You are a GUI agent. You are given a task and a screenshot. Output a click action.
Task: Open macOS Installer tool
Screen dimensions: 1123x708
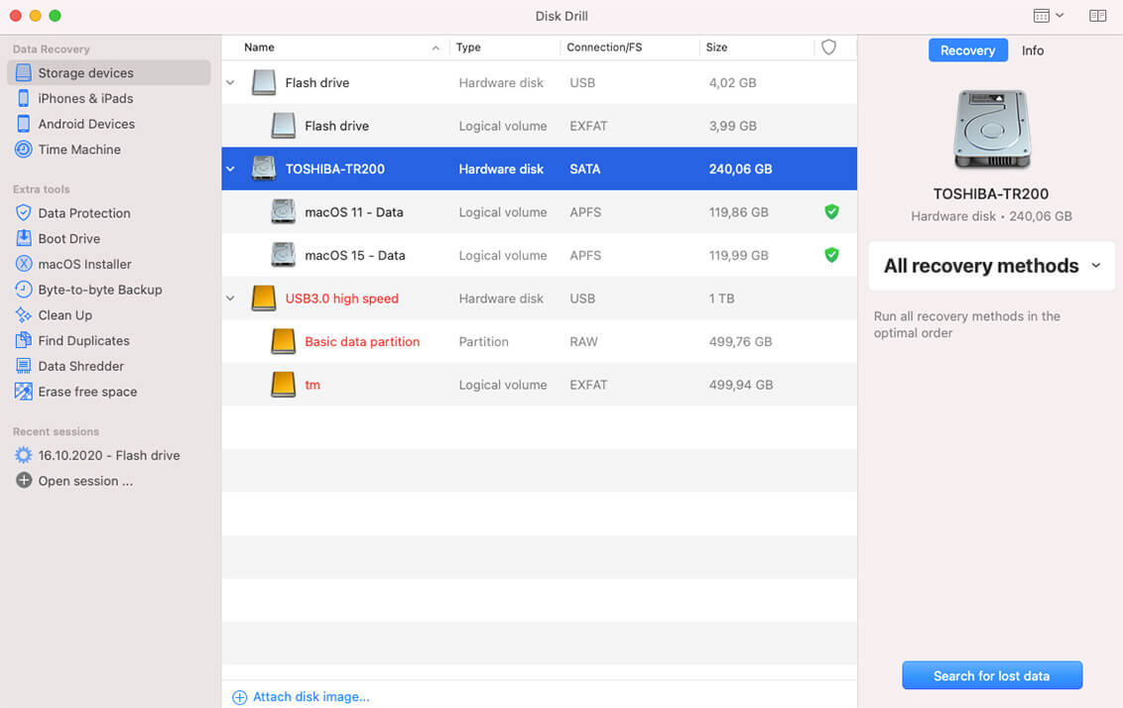84,264
